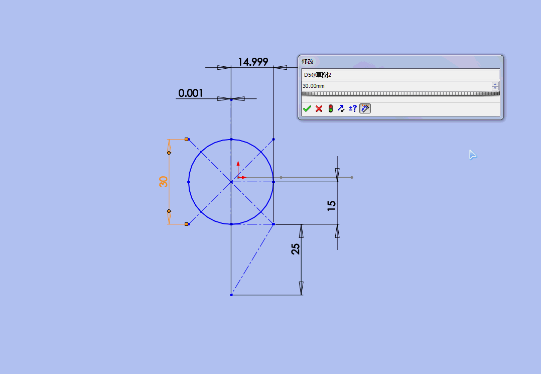Select the 0.001 dimension value
The height and width of the screenshot is (374, 541).
coord(191,93)
